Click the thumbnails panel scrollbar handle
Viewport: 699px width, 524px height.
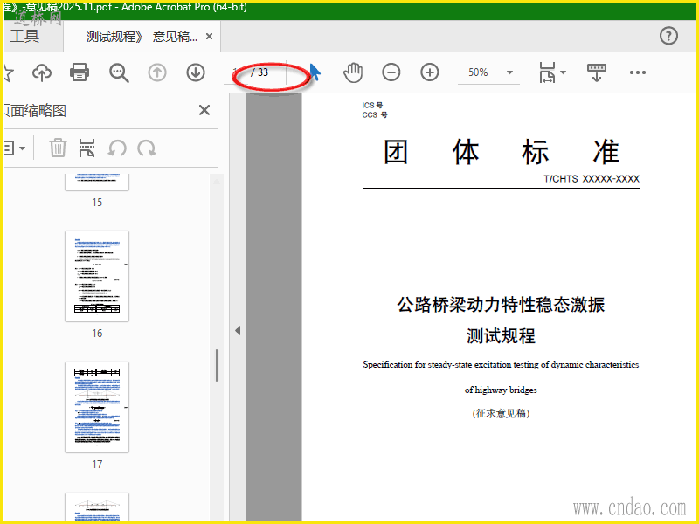pos(217,365)
